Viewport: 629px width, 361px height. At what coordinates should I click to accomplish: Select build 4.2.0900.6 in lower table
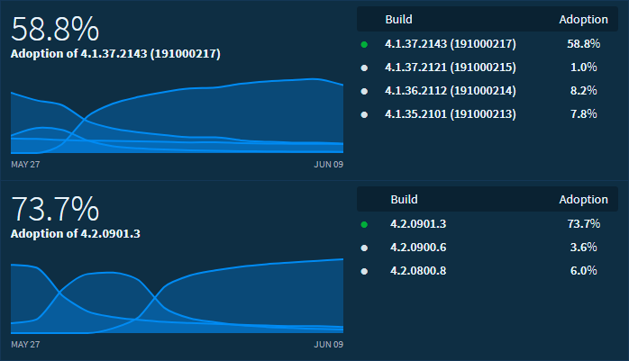[418, 247]
